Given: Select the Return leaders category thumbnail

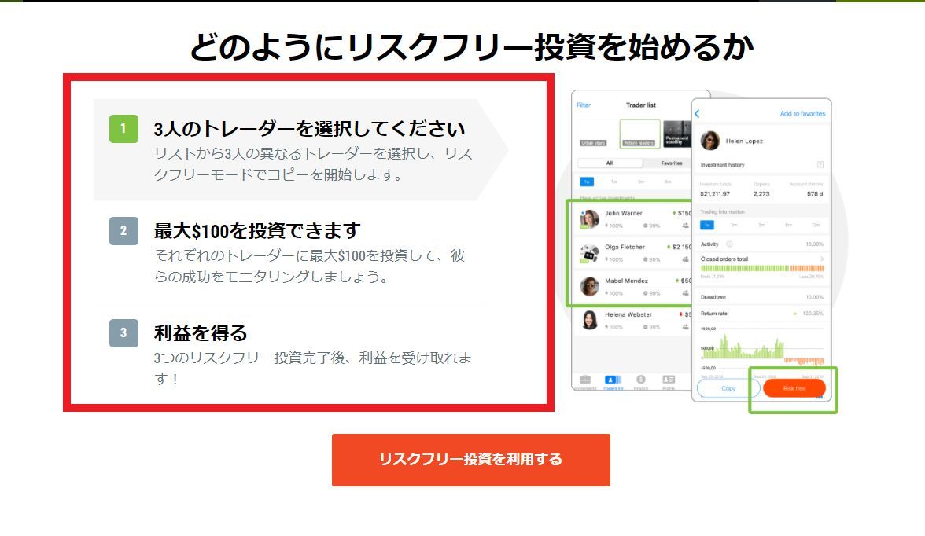Looking at the screenshot, I should pos(639,134).
